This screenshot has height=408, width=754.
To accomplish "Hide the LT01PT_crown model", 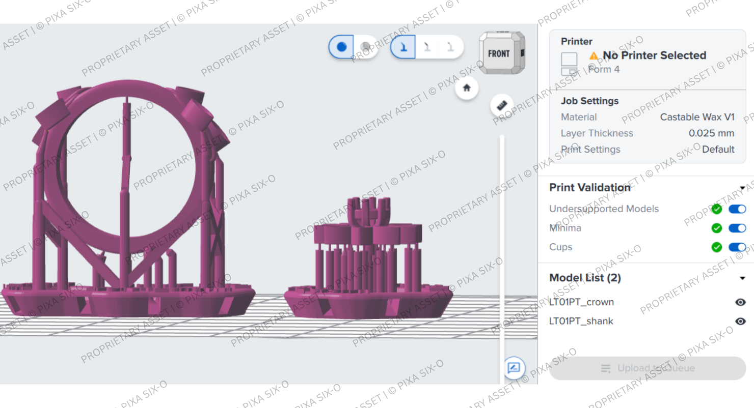I will [741, 302].
